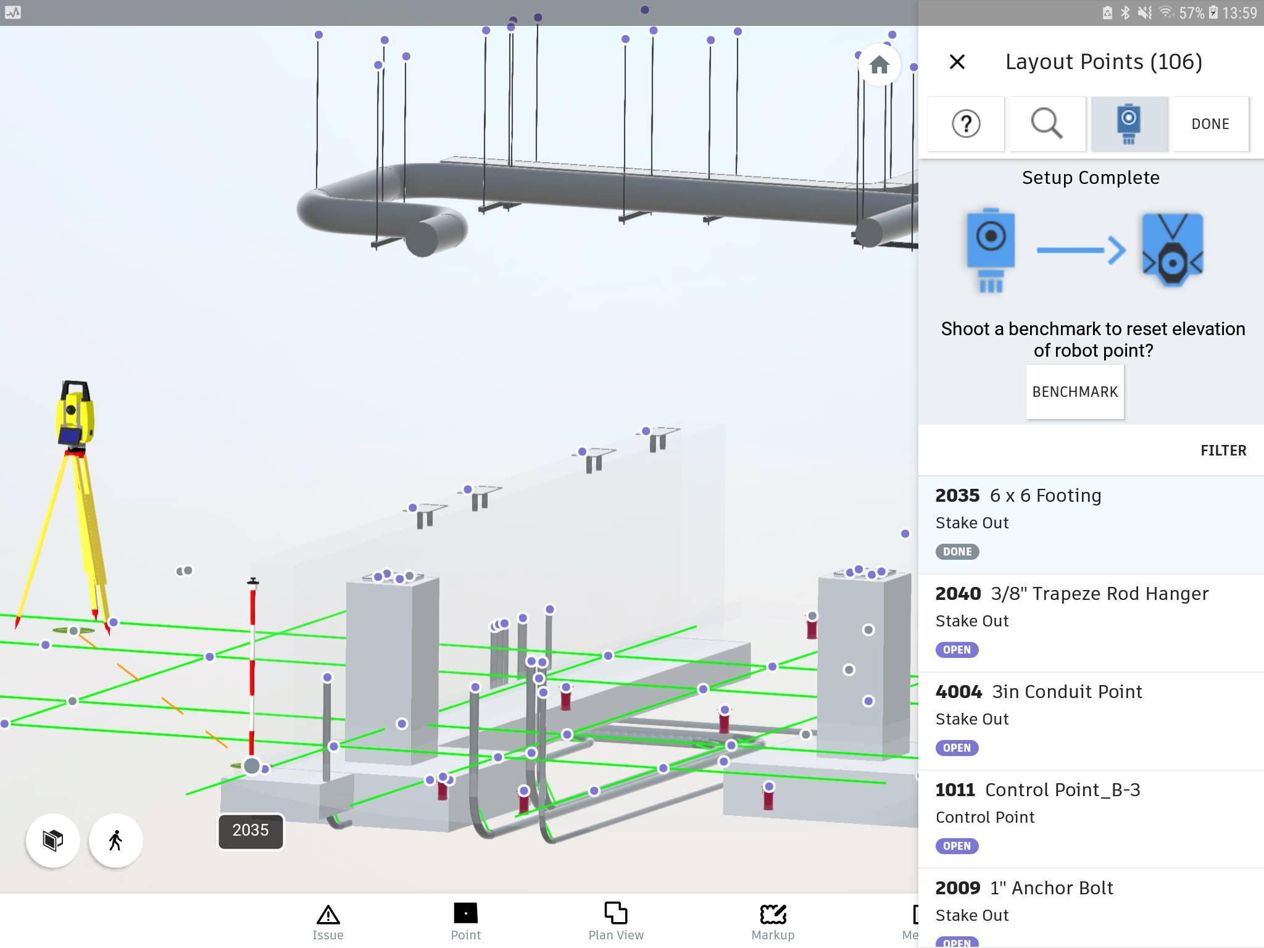Image resolution: width=1264 pixels, height=948 pixels.
Task: Open the FILTER options
Action: click(1223, 451)
